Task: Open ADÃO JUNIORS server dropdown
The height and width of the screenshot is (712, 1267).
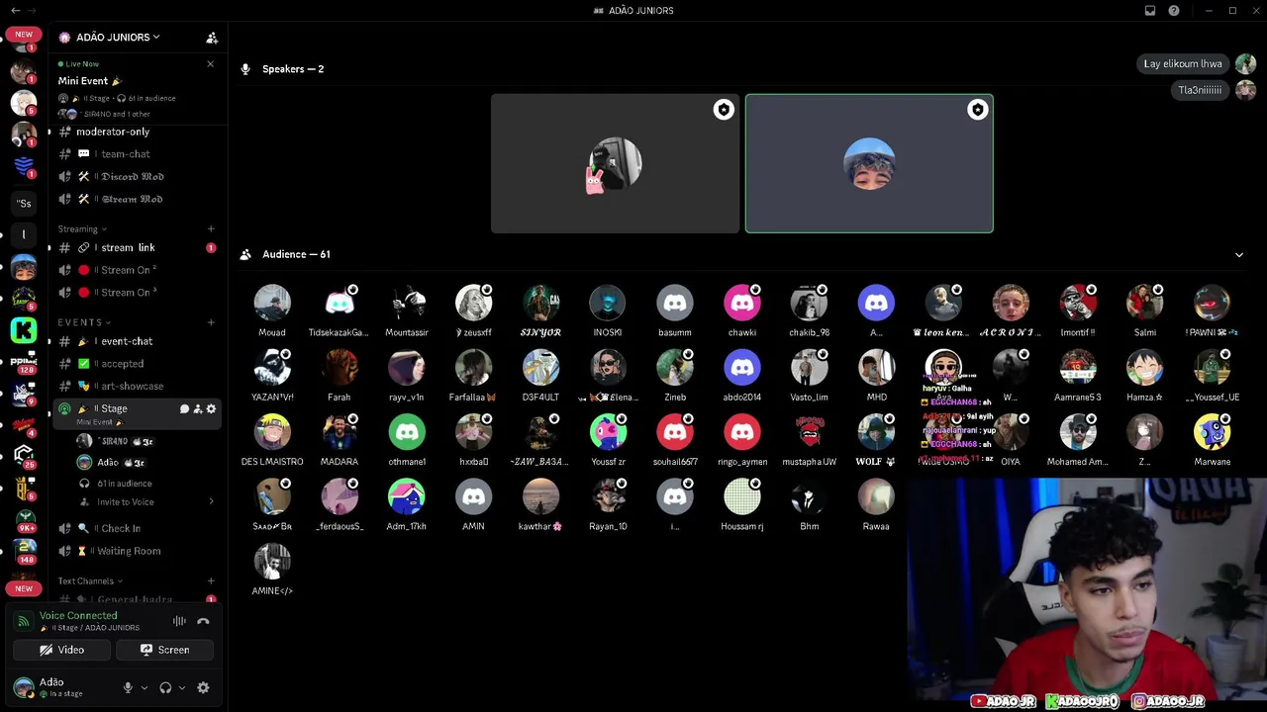Action: (119, 38)
